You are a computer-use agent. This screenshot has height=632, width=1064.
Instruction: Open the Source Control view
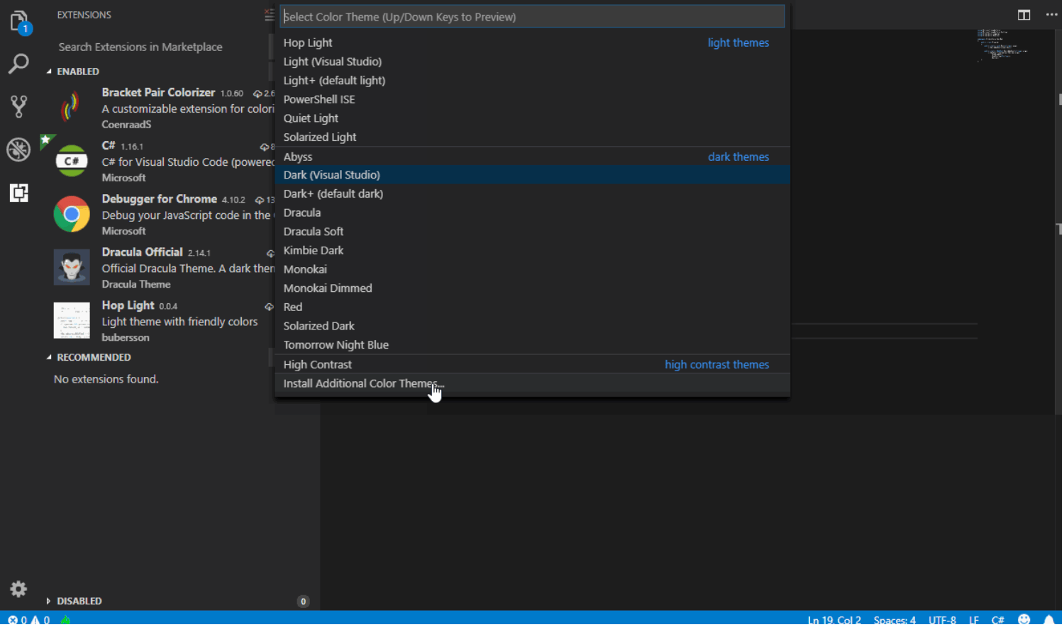[18, 106]
